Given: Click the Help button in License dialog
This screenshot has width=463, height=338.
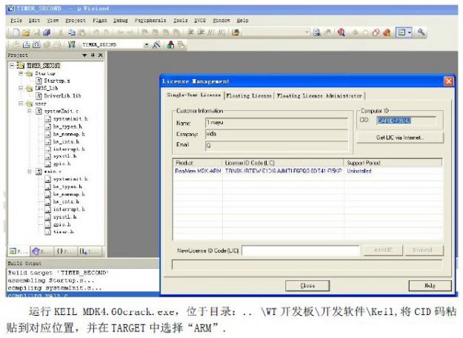Looking at the screenshot, I should pos(430,285).
